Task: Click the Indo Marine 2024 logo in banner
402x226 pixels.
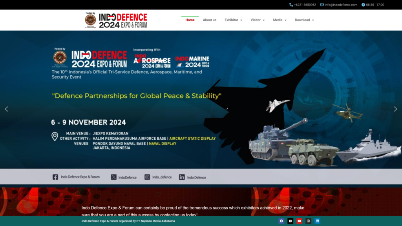Action: pyautogui.click(x=192, y=62)
